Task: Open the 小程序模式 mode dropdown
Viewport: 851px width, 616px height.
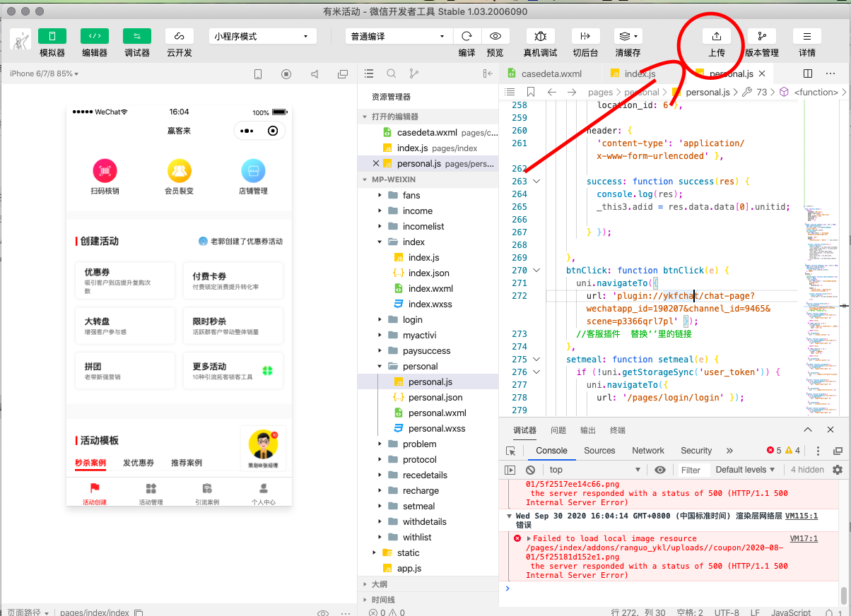Action: point(262,36)
